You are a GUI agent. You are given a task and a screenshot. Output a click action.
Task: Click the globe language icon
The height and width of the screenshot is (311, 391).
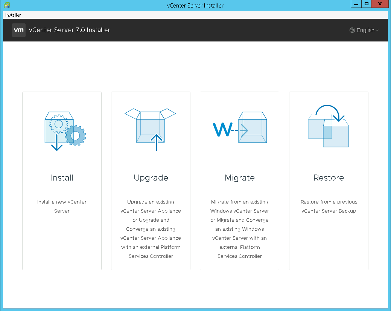(352, 30)
